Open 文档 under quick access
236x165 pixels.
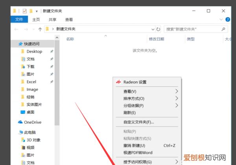point(30,59)
